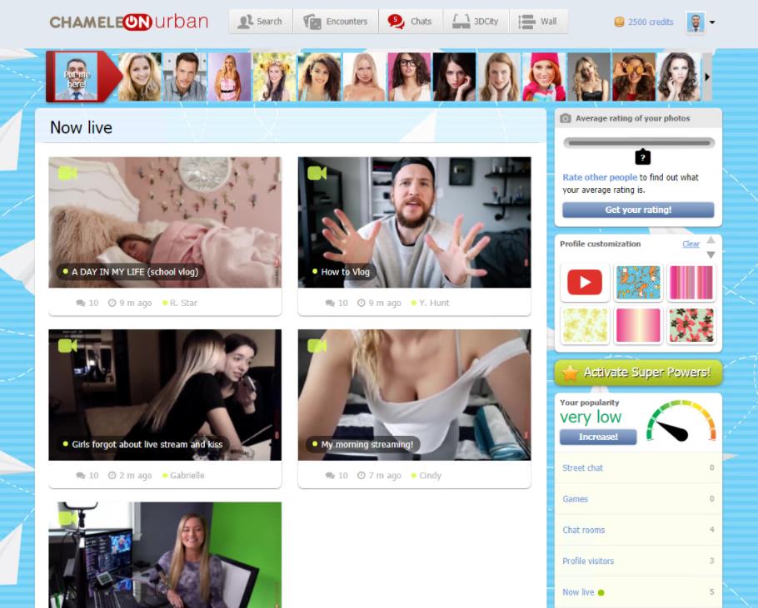Choose the floral roses background pattern

coord(691,325)
